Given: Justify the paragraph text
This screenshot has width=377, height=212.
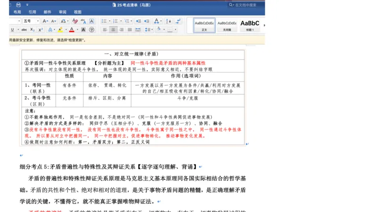Looking at the screenshot, I should coord(130,30).
